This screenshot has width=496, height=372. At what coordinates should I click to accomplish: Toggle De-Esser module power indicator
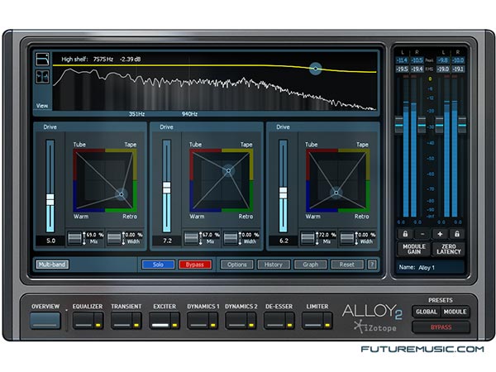(289, 325)
